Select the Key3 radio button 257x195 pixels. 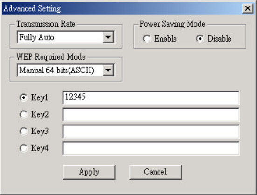click(24, 131)
